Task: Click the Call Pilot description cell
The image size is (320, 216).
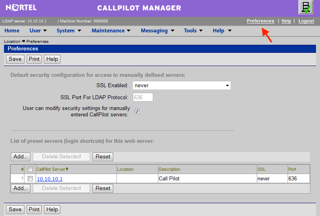Action: 207,179
